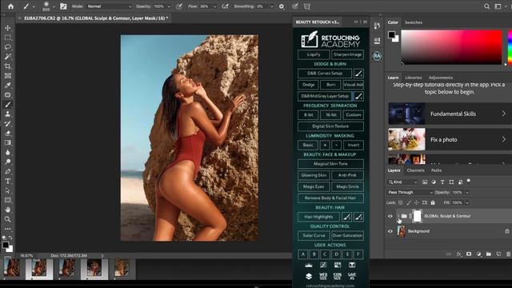Hide the Background layer
Image resolution: width=512 pixels, height=288 pixels.
(x=390, y=231)
